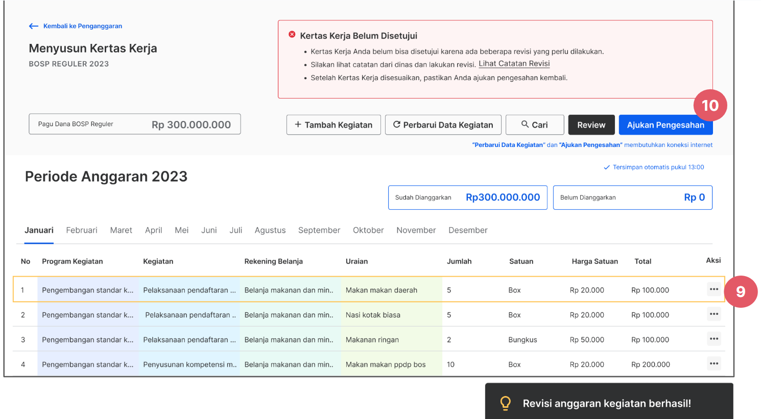Select the Januari tab
761x419 pixels.
pos(39,230)
